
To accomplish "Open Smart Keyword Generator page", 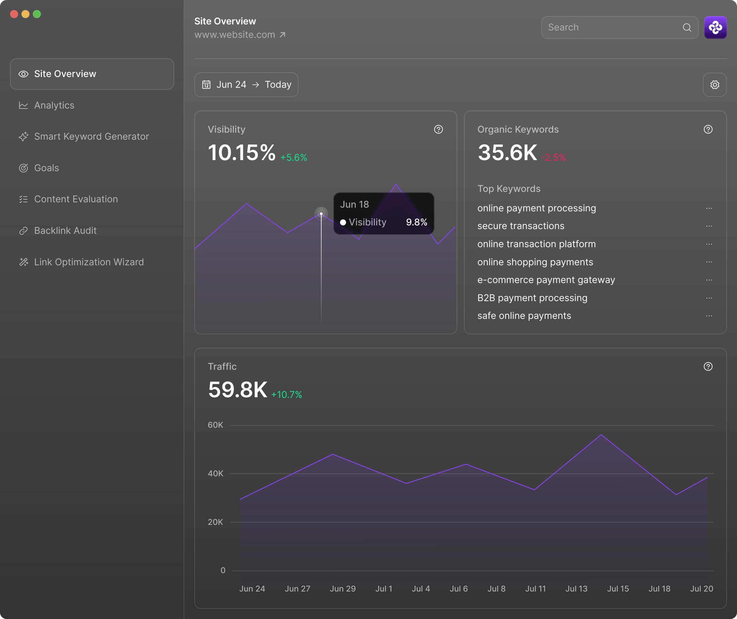I will point(91,137).
